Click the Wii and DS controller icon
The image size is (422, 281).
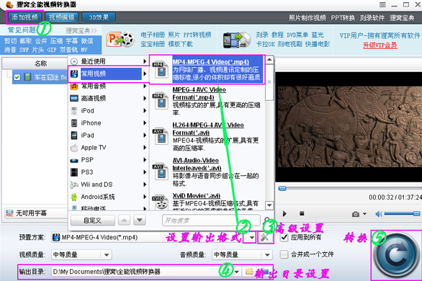click(x=74, y=184)
